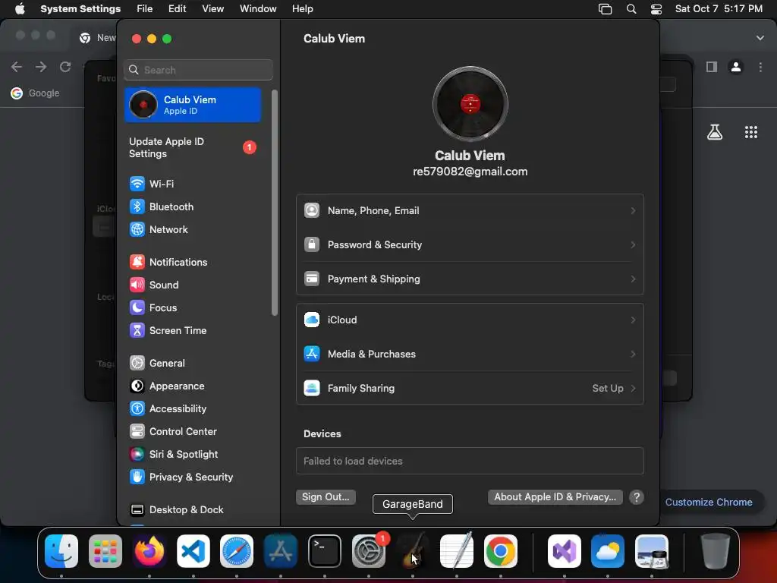Open Trash in the Dock

(715, 551)
